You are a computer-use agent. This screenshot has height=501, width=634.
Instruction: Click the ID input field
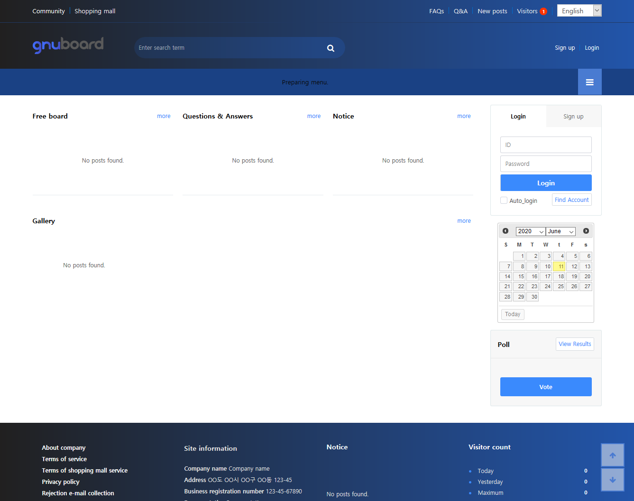546,145
